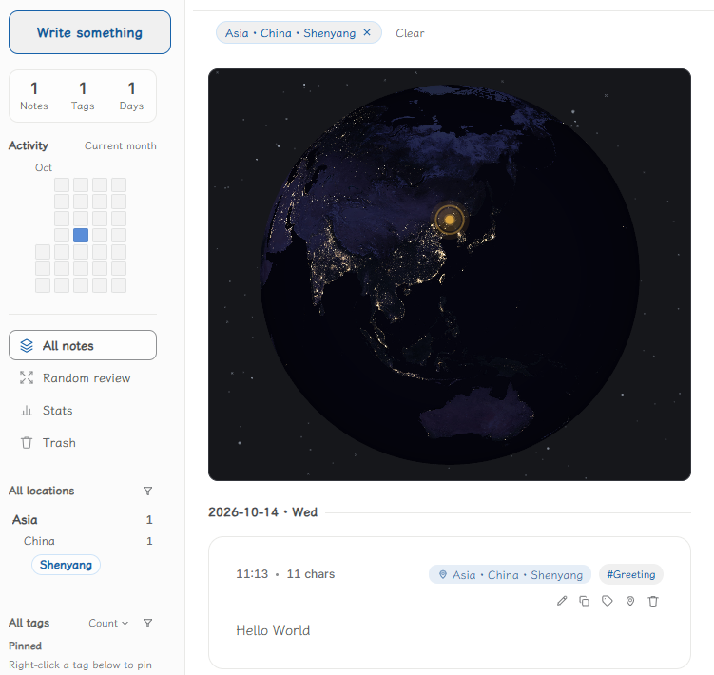
Task: Set note location with the pin icon
Action: [630, 601]
